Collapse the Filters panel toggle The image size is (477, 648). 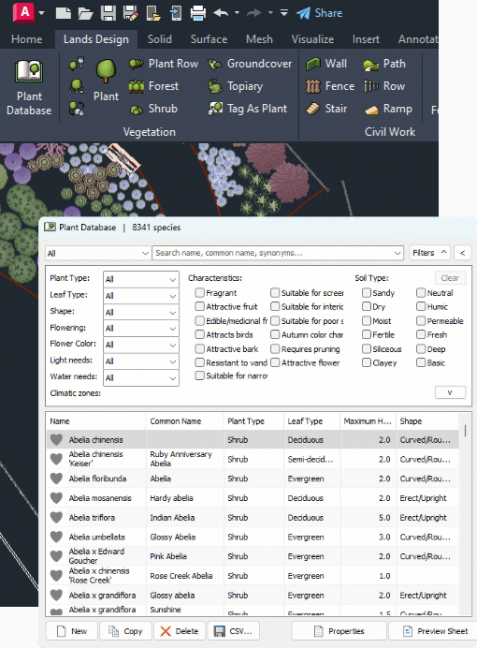click(429, 253)
